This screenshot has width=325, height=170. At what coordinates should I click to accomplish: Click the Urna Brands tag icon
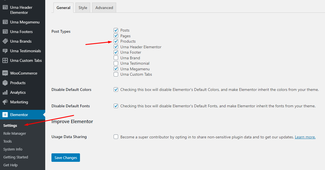click(x=5, y=41)
